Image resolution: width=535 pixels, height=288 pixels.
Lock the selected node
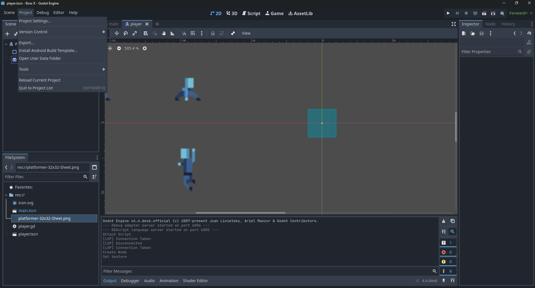213,33
